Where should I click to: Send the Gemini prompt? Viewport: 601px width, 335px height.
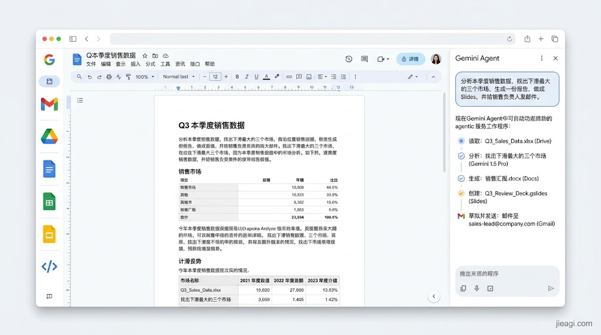click(x=551, y=288)
